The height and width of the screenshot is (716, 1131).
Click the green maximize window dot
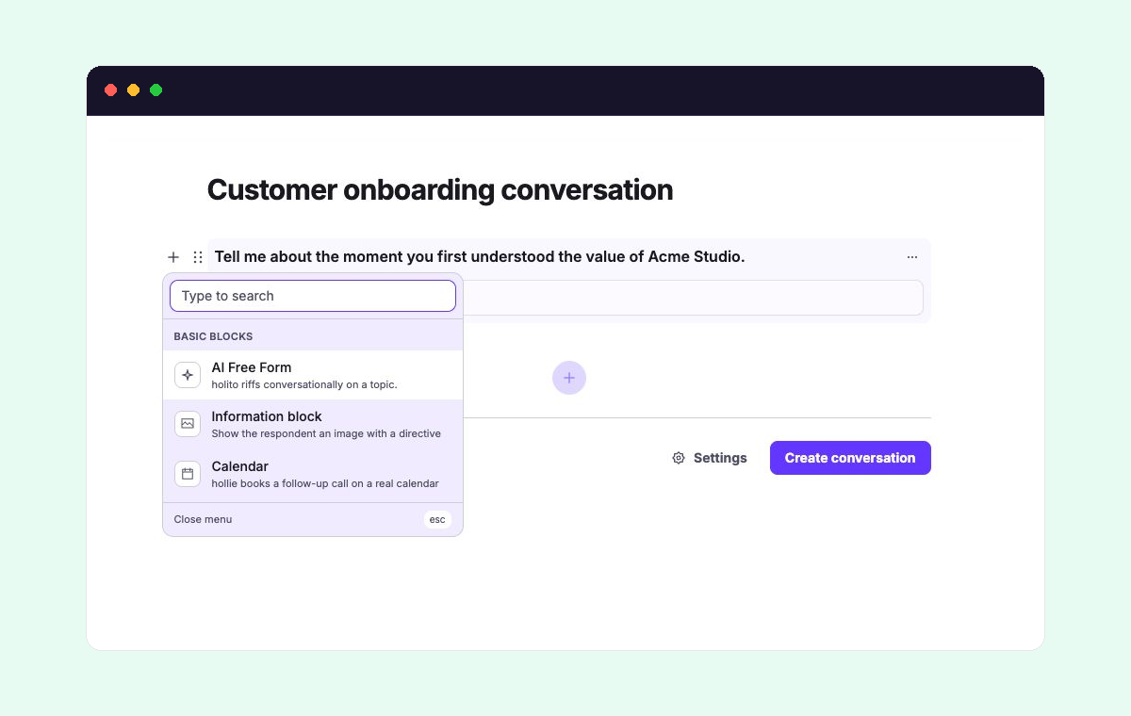pyautogui.click(x=156, y=90)
